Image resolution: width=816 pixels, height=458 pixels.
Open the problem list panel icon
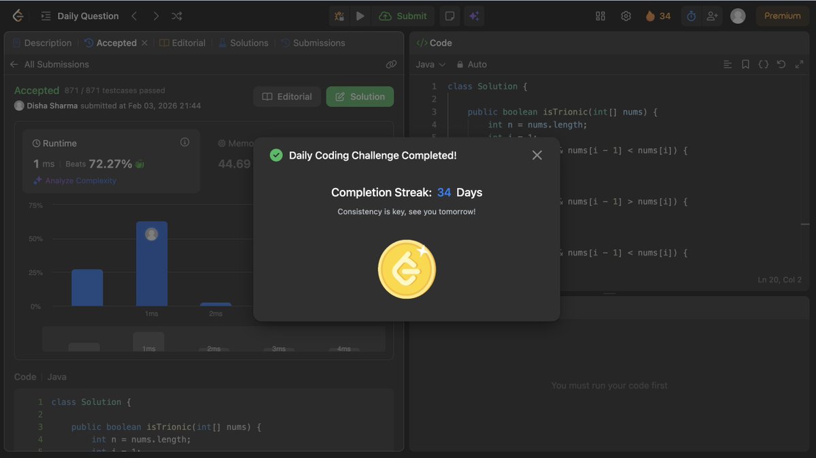pos(46,16)
